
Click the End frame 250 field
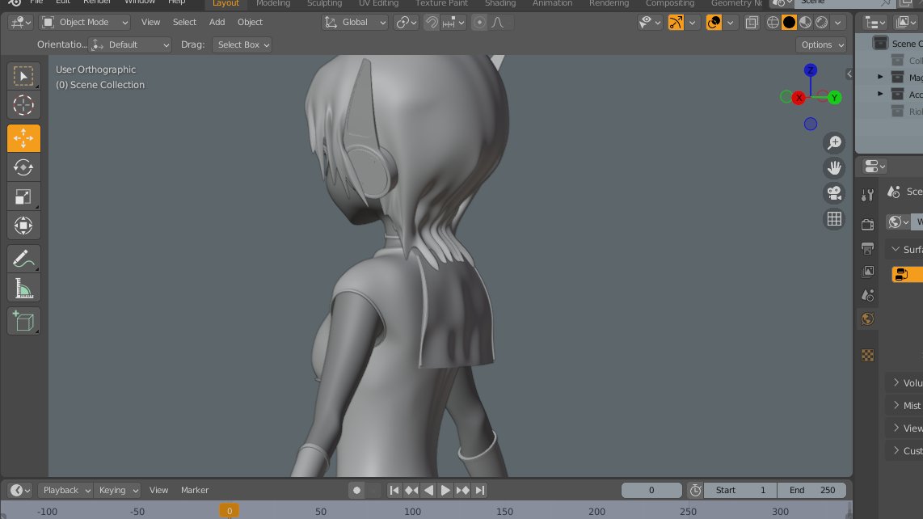point(811,490)
